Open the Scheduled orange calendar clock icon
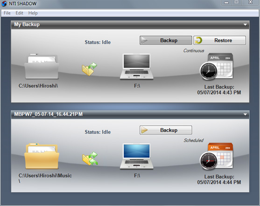The image size is (260, 206). [216, 156]
